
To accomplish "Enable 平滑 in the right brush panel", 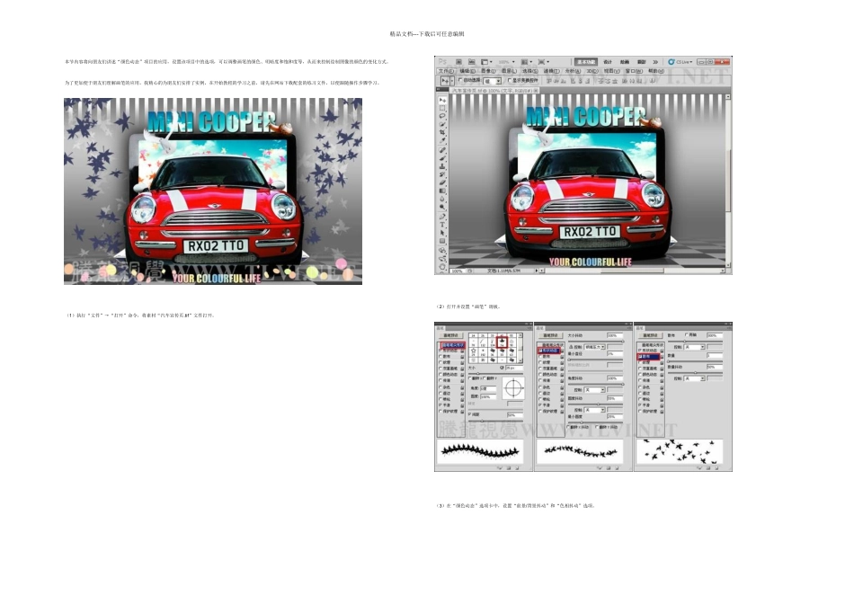I will tap(640, 404).
